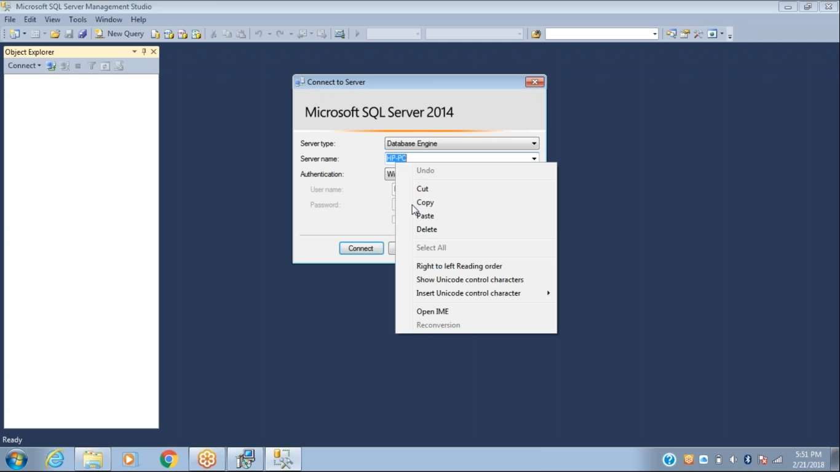840x472 pixels.
Task: Choose Paste from the context menu
Action: click(476, 216)
